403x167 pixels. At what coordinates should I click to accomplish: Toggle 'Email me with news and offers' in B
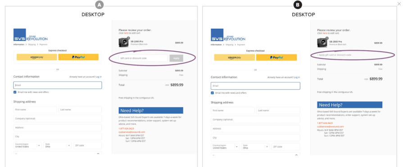point(212,93)
